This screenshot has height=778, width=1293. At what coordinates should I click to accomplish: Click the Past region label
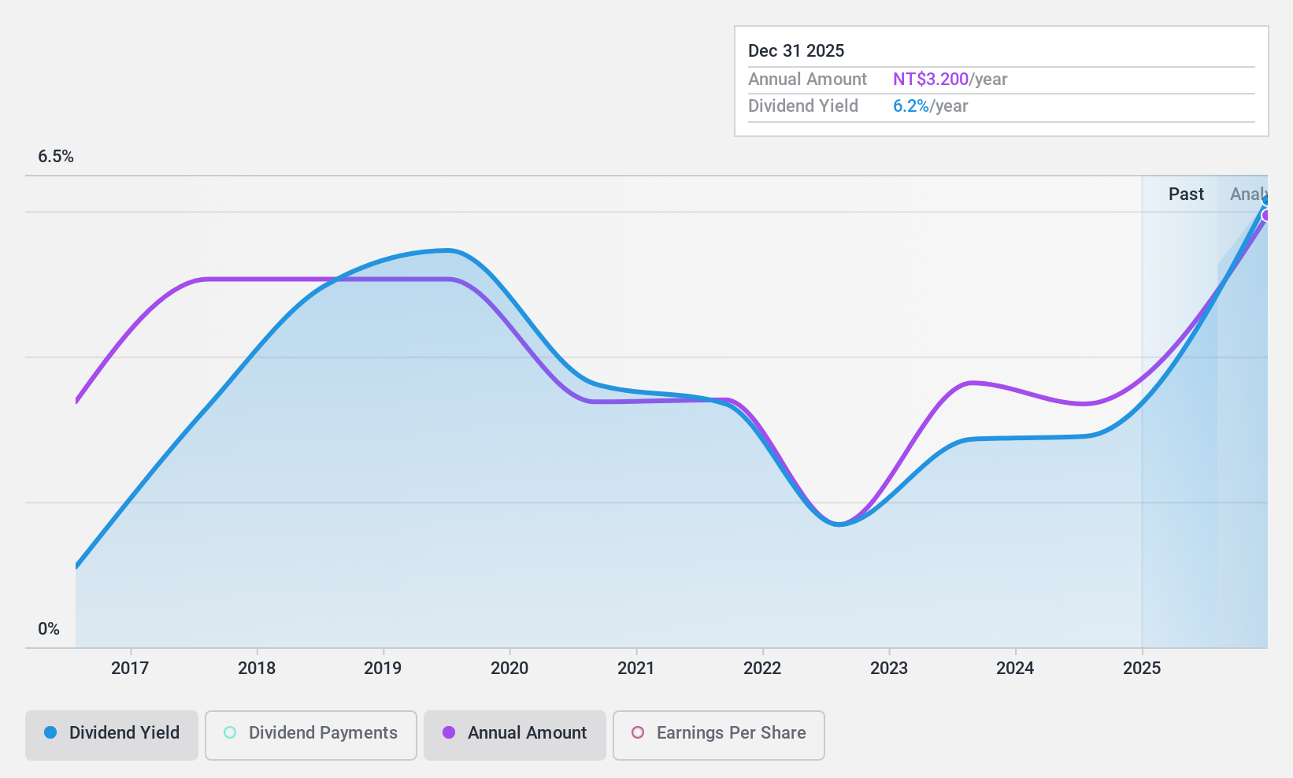point(1186,194)
